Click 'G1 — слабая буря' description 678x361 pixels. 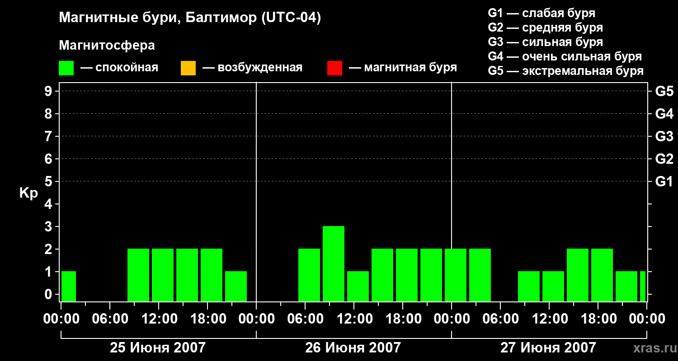541,13
